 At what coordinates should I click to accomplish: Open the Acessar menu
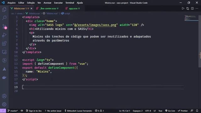coord(47,3)
